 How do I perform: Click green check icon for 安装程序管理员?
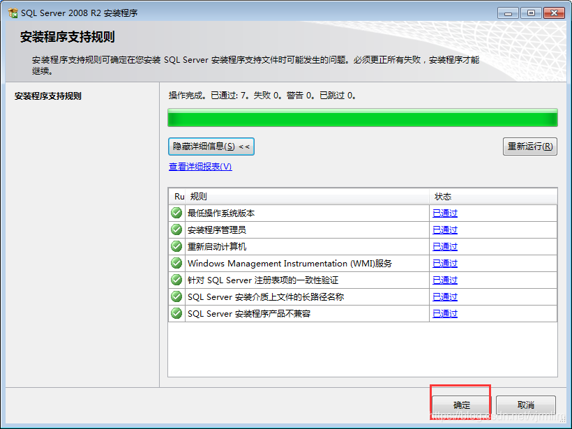coord(176,229)
